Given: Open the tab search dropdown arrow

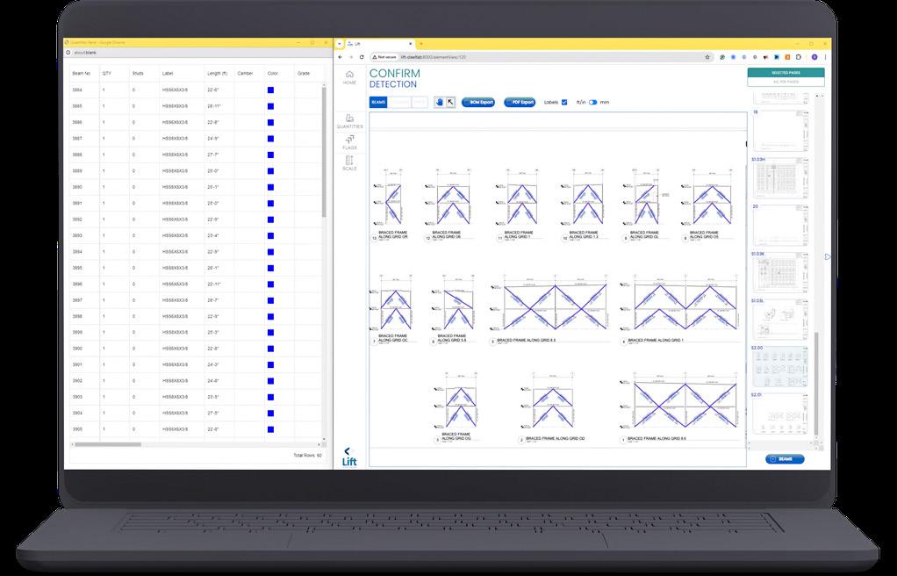Looking at the screenshot, I should (340, 44).
